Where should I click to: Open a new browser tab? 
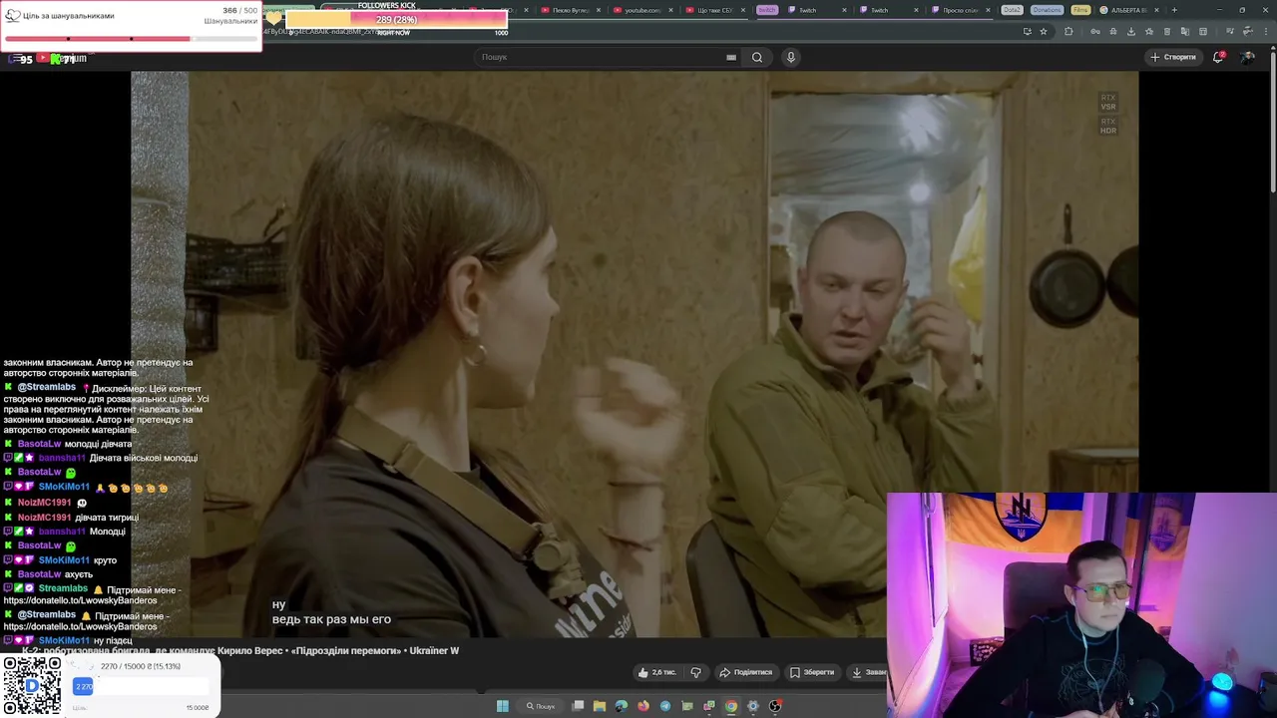click(x=1174, y=10)
